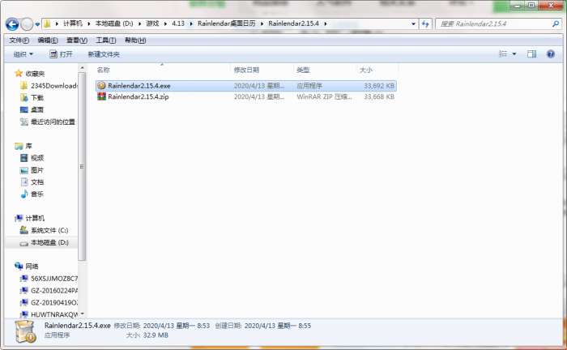Sort by 类型 column header
The width and height of the screenshot is (567, 350).
pos(303,70)
